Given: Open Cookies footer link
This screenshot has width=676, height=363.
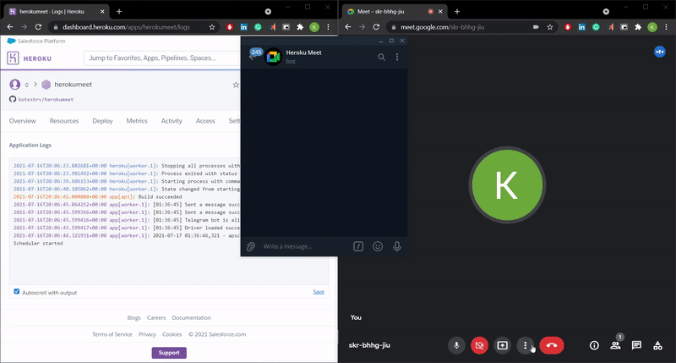Looking at the screenshot, I should 172,334.
